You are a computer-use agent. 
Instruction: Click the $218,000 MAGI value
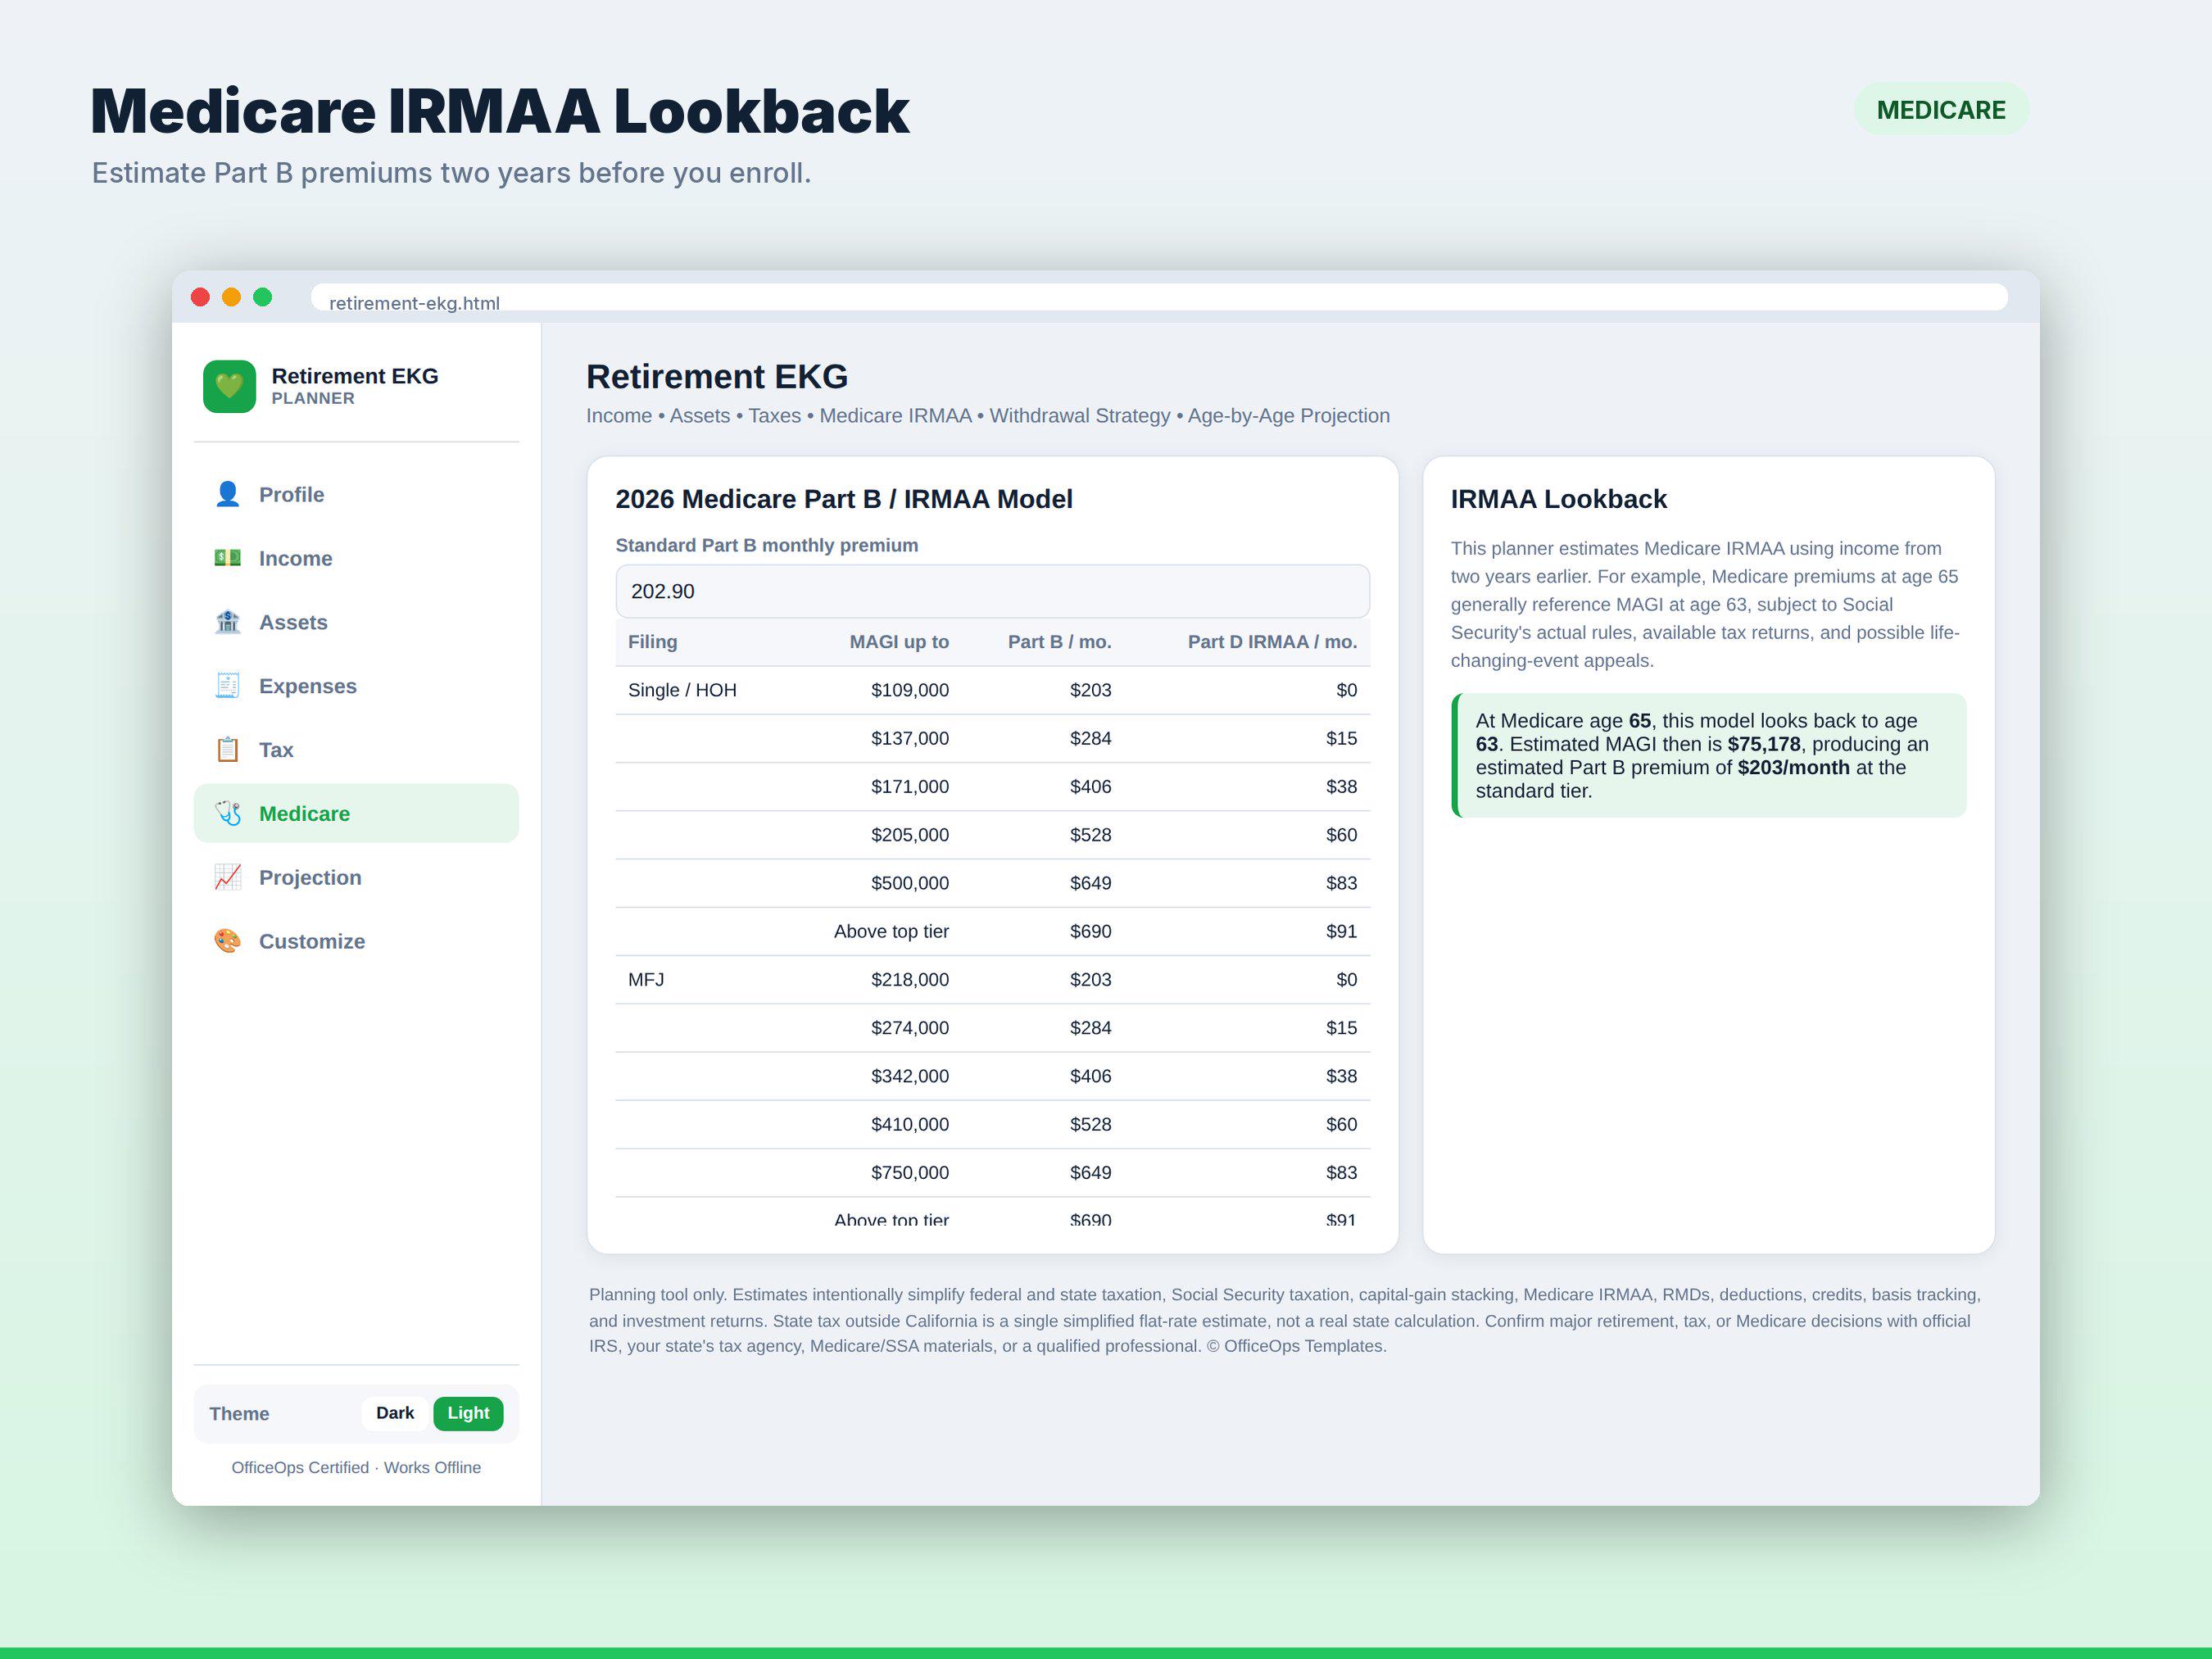click(x=910, y=980)
